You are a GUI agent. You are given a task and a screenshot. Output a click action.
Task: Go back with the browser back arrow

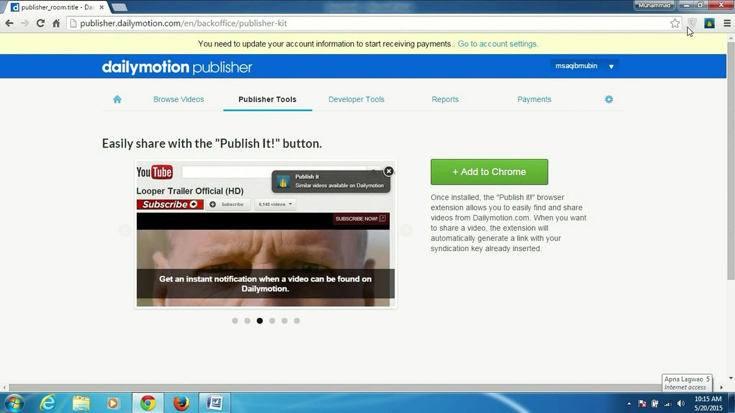click(9, 24)
